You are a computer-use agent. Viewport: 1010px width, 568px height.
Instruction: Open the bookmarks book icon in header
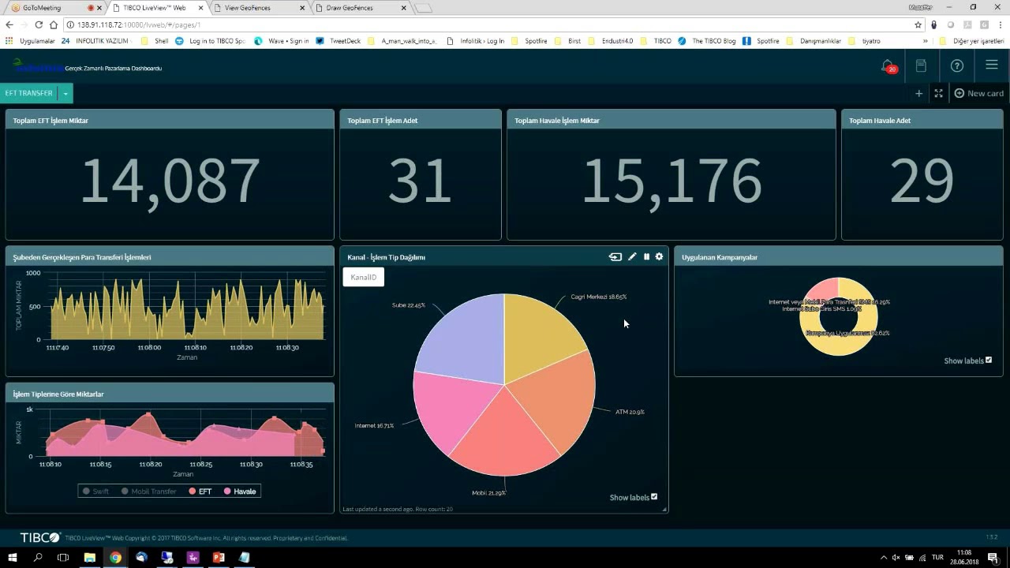[921, 66]
